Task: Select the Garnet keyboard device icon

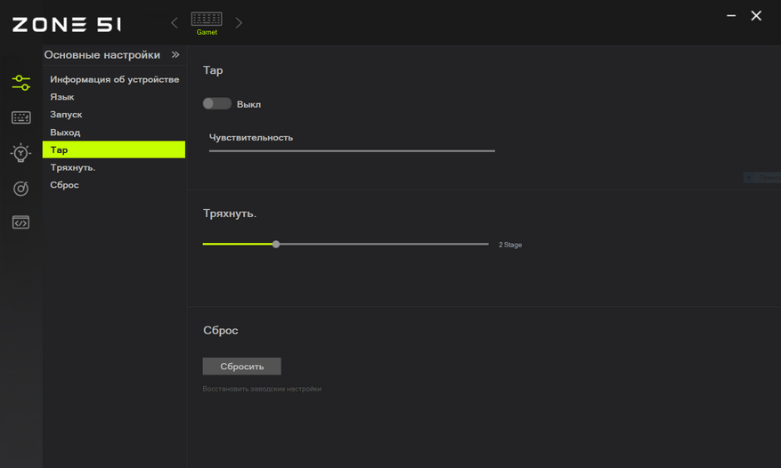Action: 207,23
